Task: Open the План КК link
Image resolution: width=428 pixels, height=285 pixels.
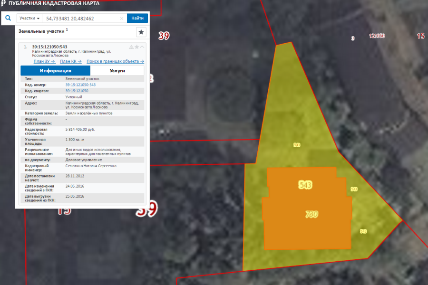Action: (x=71, y=61)
